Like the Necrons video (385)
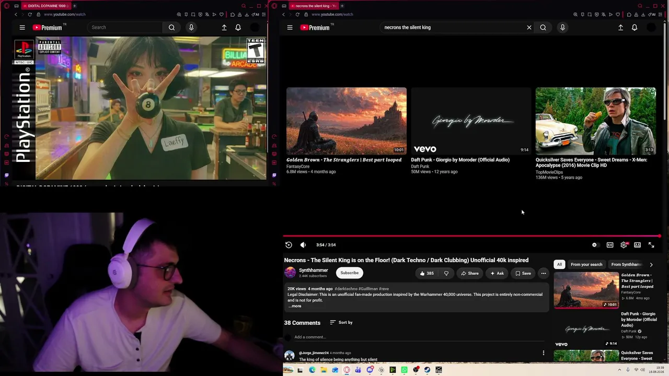 426,273
